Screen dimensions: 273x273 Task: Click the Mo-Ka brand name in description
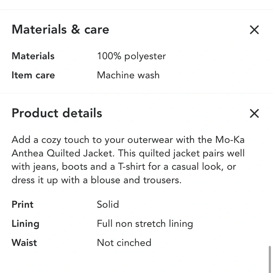pyautogui.click(x=230, y=140)
